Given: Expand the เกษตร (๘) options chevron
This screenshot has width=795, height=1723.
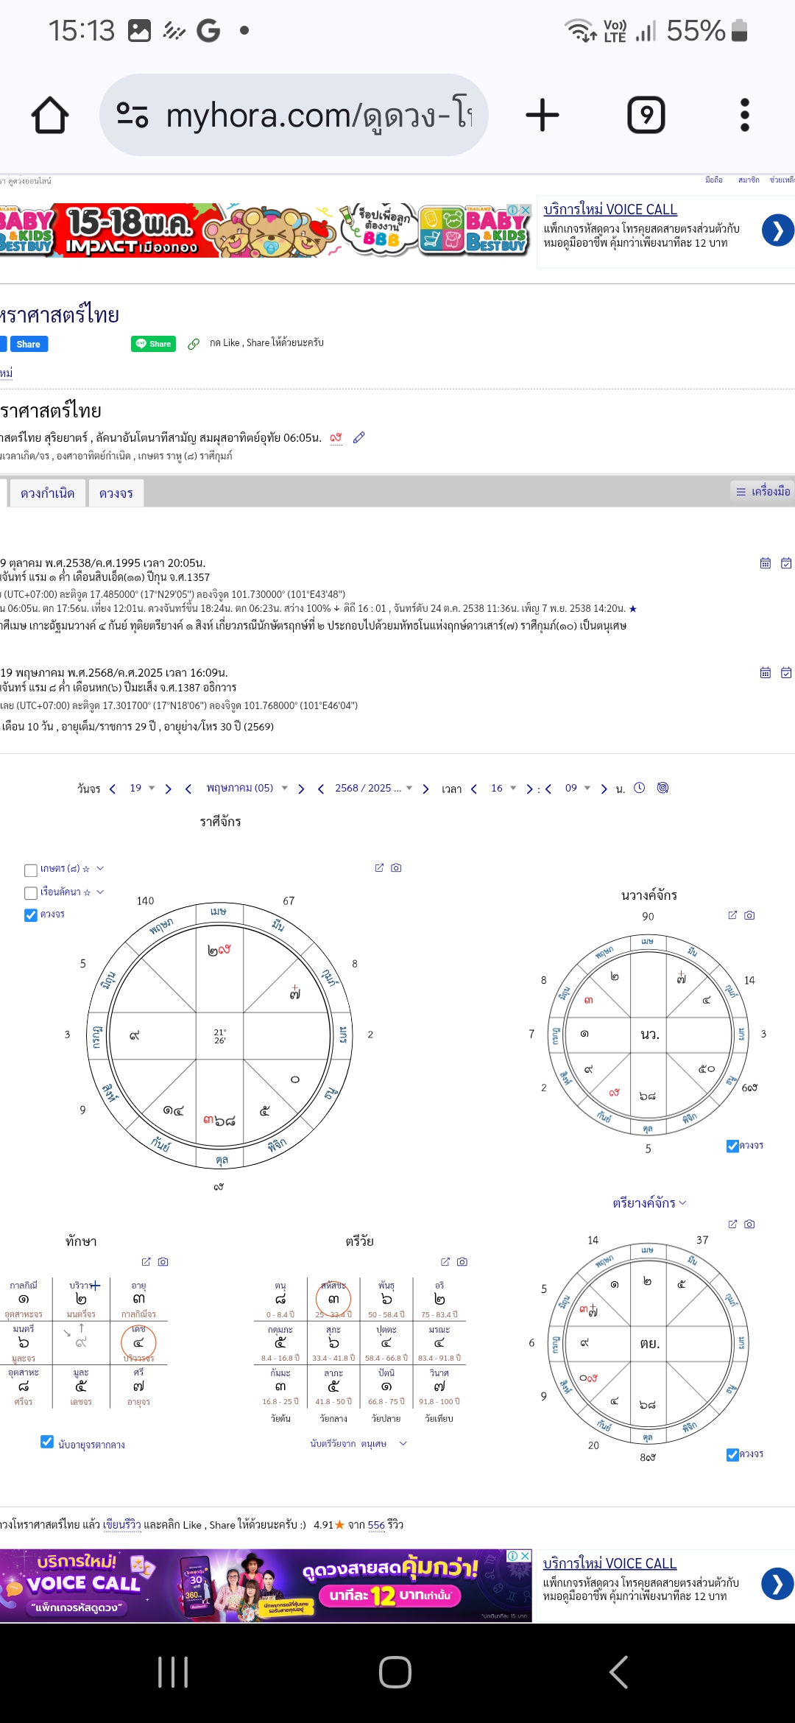Looking at the screenshot, I should 100,869.
